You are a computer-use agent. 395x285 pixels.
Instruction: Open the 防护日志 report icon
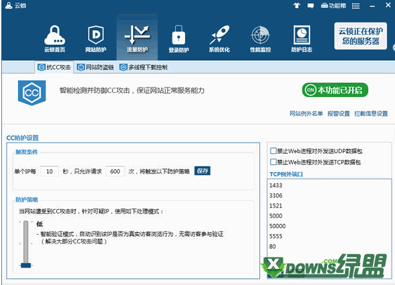click(301, 39)
